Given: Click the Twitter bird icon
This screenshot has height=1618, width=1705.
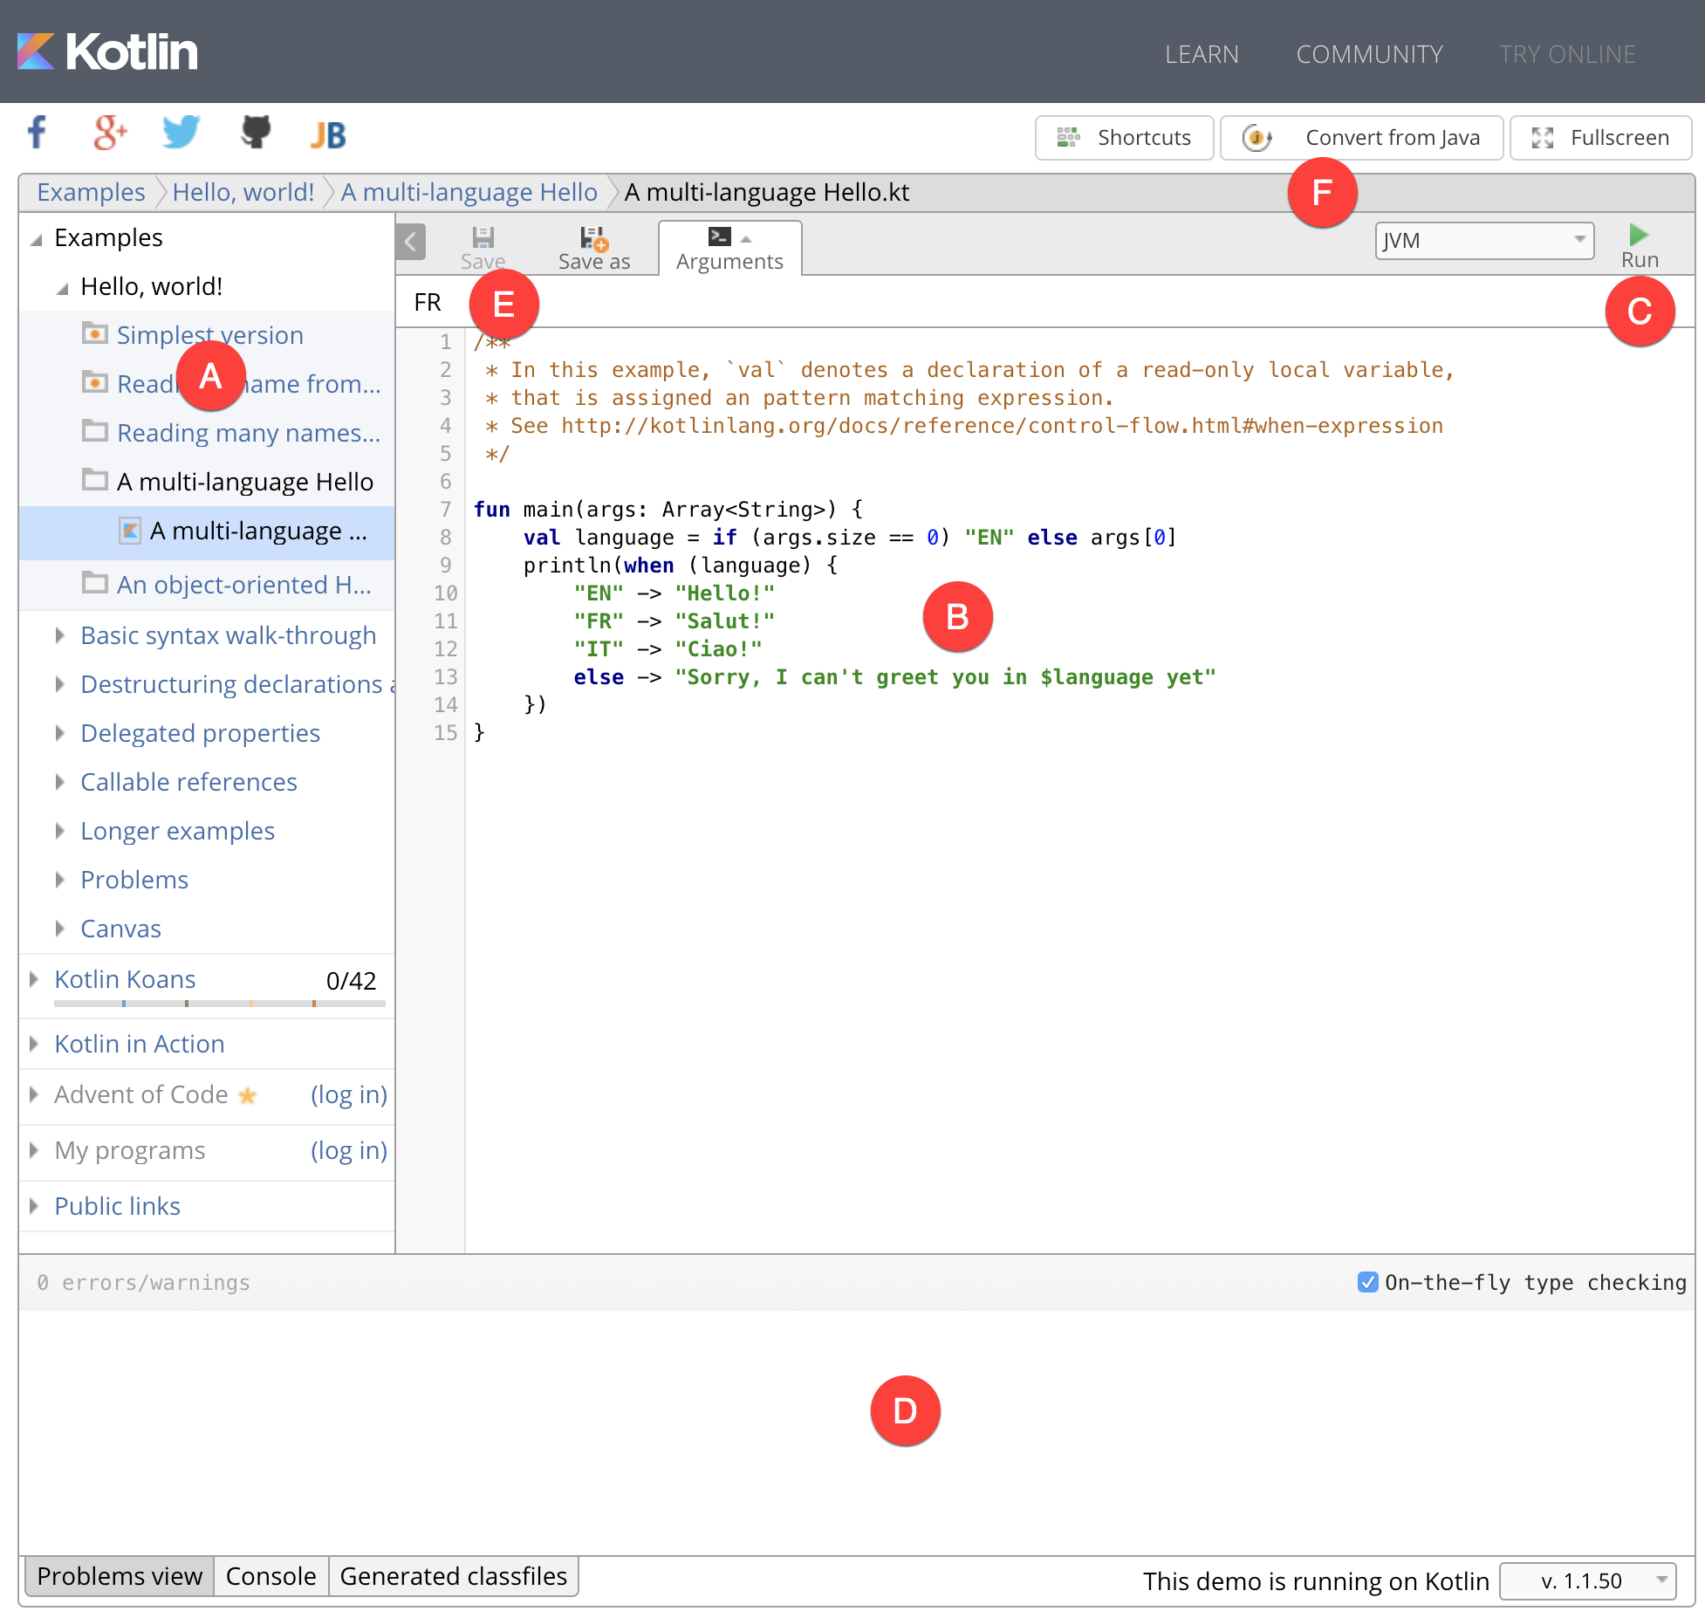Looking at the screenshot, I should [181, 133].
